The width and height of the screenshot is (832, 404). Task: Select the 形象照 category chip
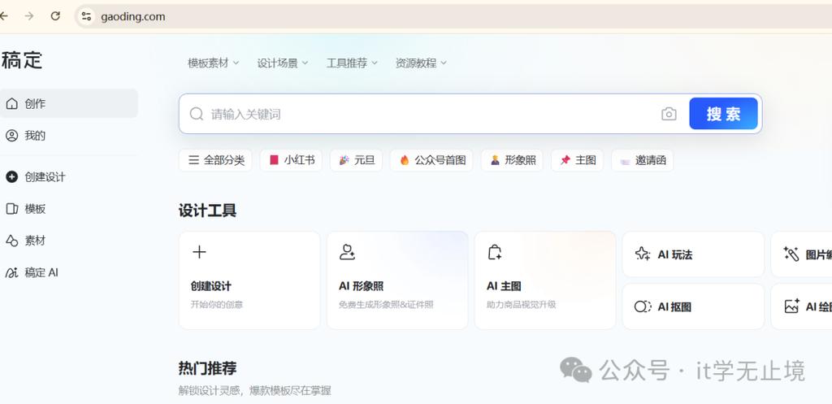512,160
